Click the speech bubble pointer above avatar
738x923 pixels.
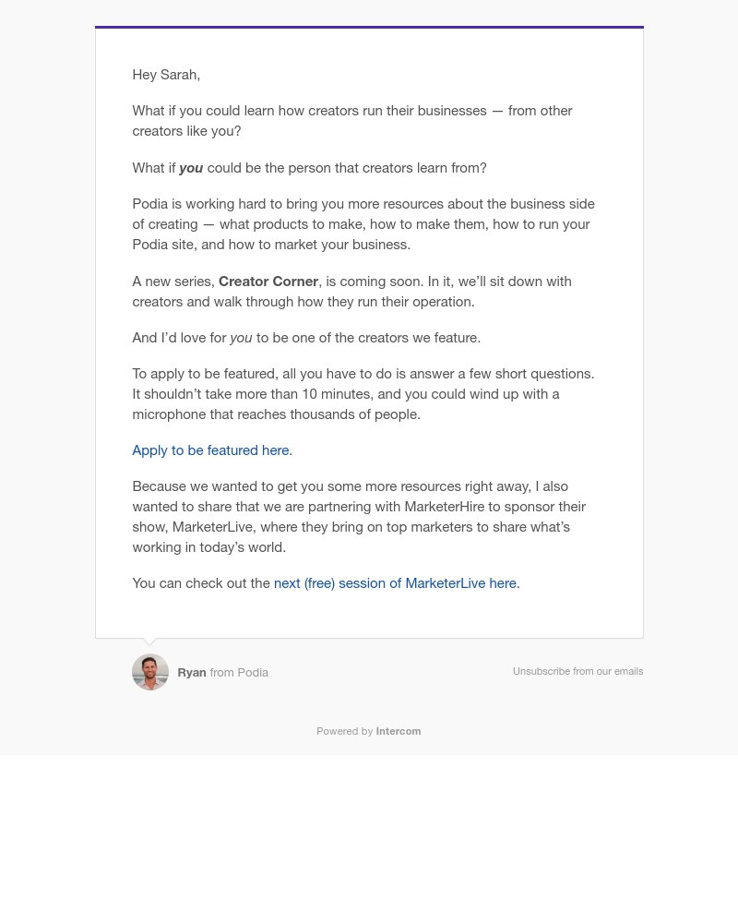click(150, 641)
